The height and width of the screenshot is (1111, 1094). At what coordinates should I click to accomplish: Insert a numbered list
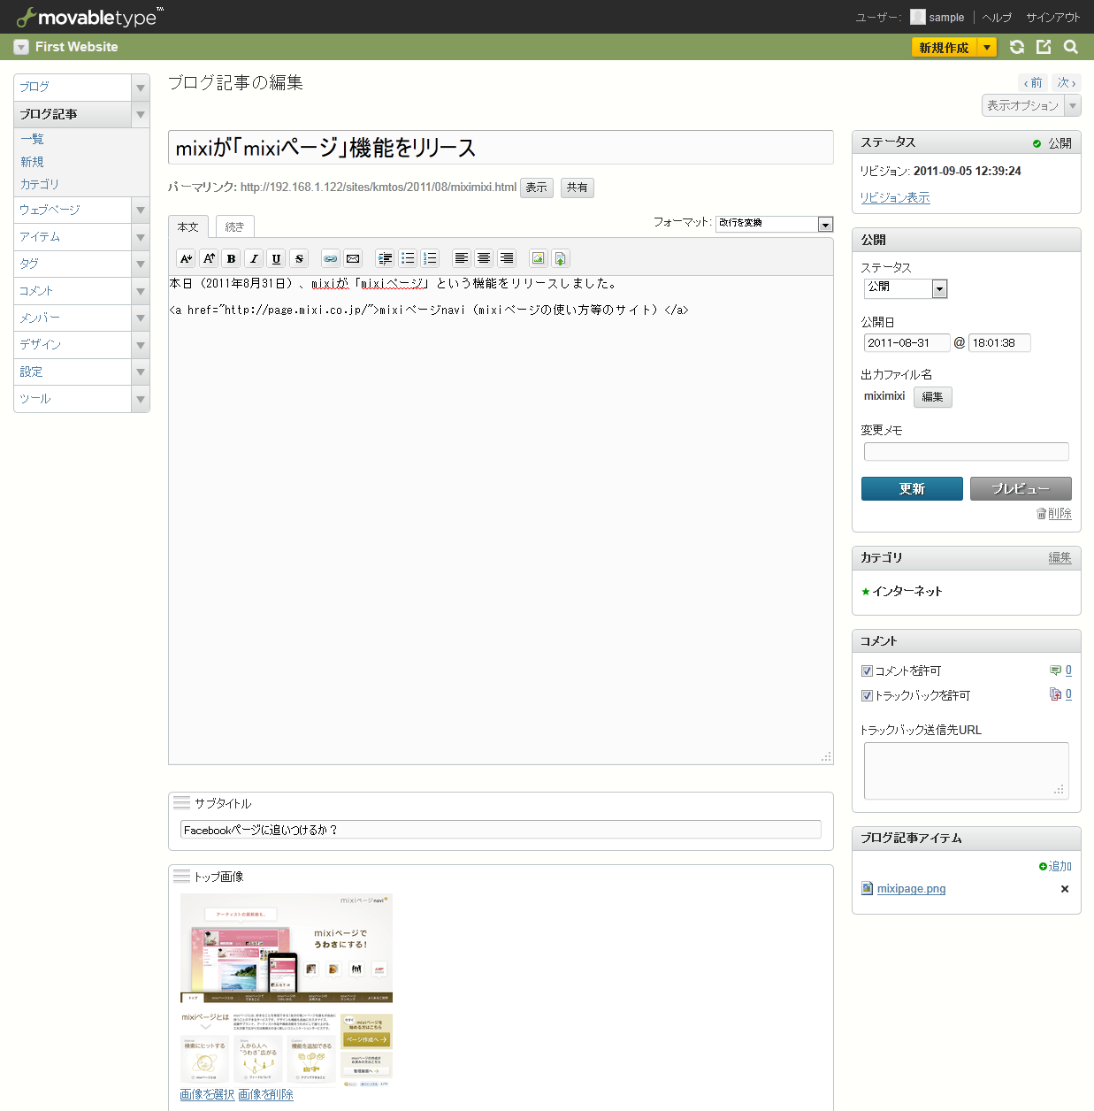430,258
